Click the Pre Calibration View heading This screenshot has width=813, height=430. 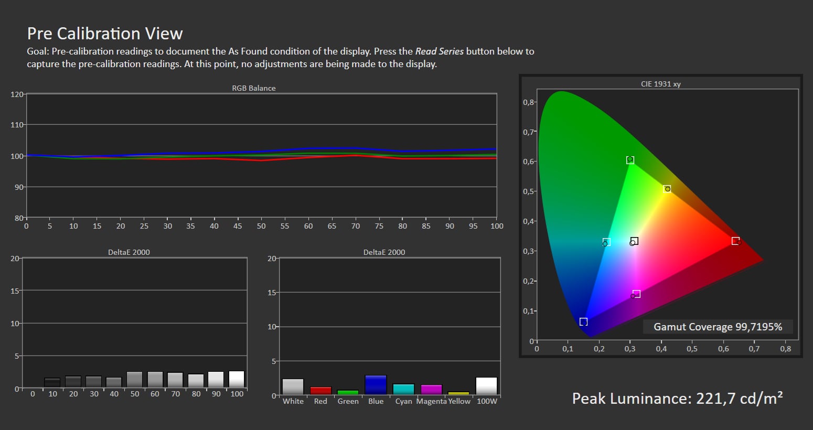point(105,34)
